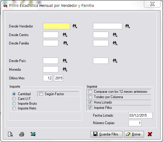Click the print preview icon
Image resolution: width=163 pixels, height=142 pixels.
pos(10,134)
